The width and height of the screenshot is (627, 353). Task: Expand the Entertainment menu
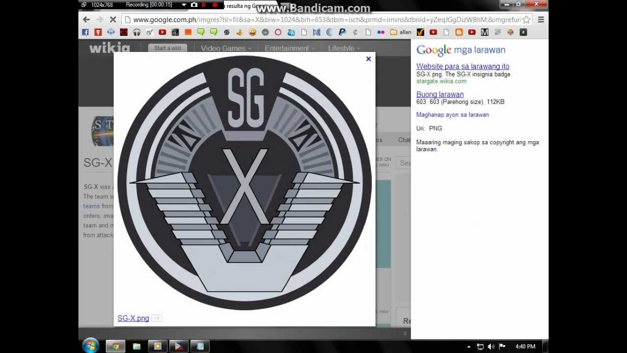click(289, 49)
